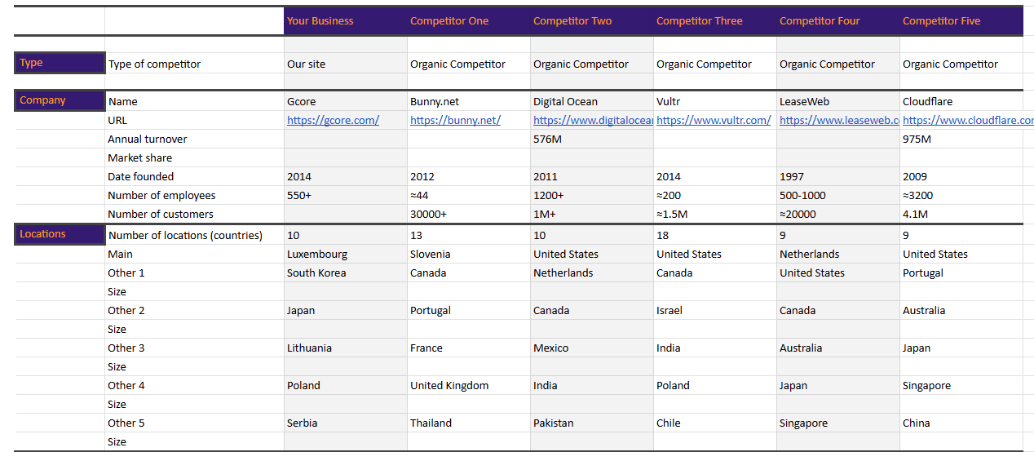Select the 'Competitor Four' header cell
This screenshot has height=452, width=1034.
coord(838,21)
